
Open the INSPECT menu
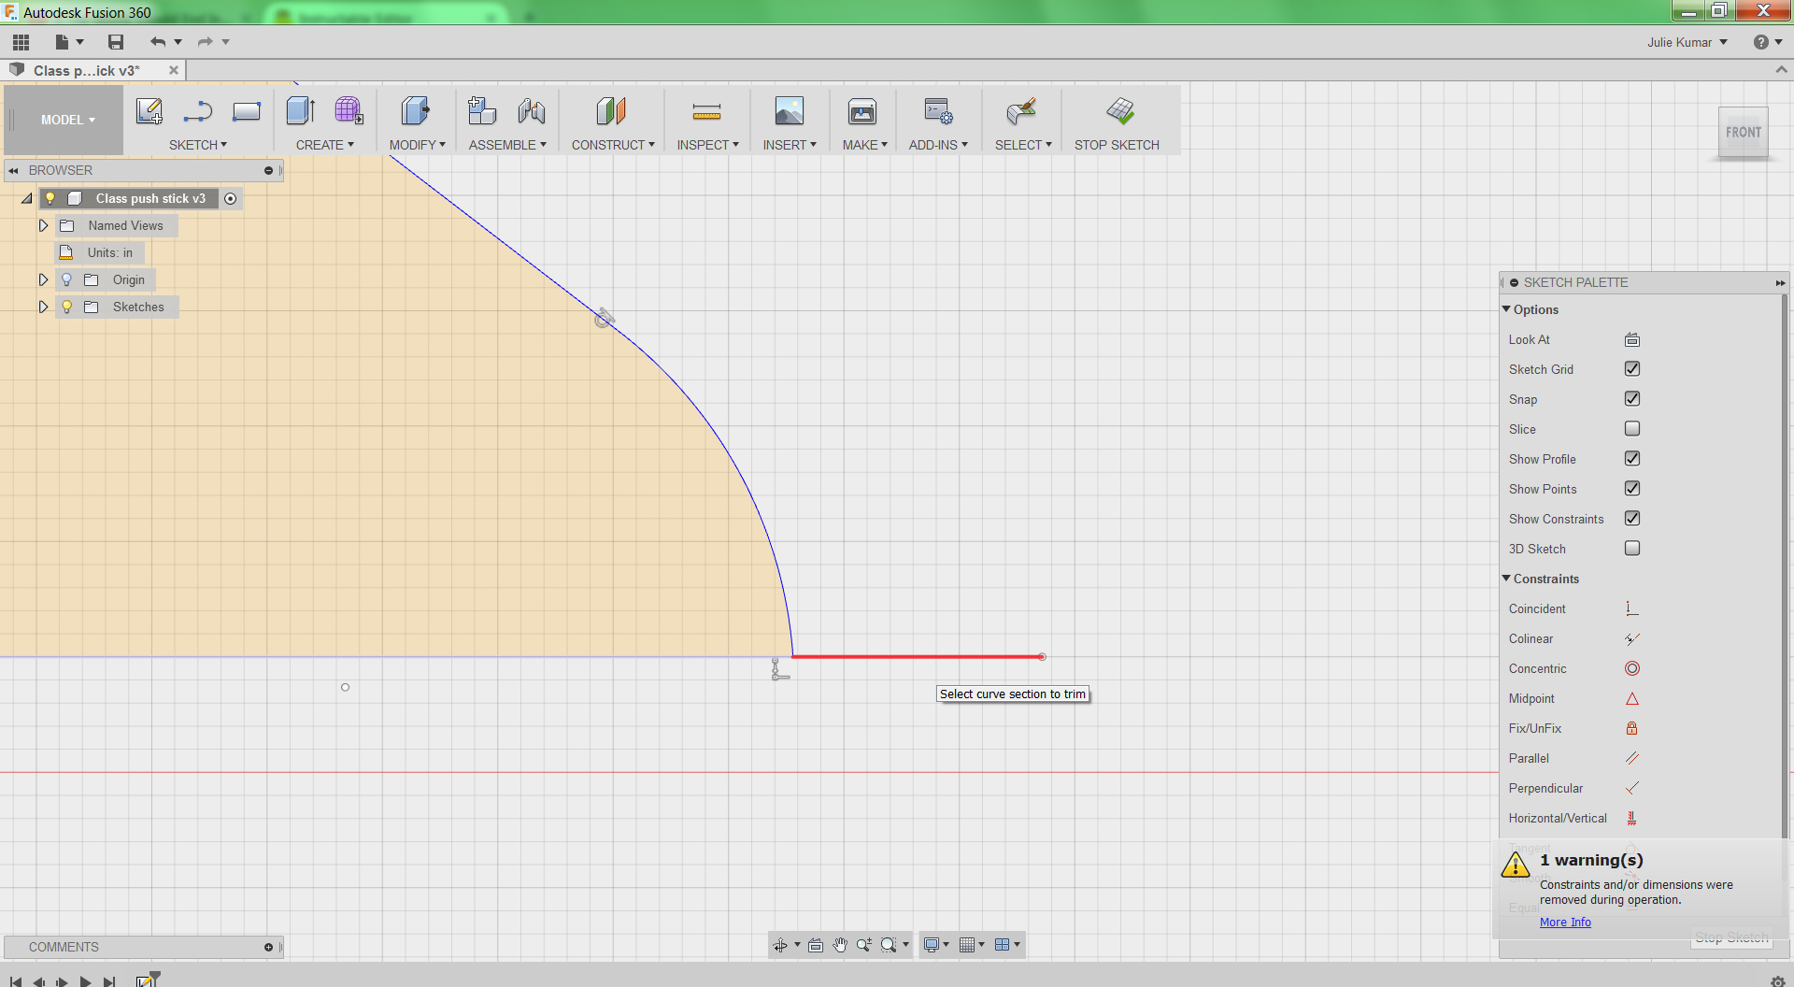(x=708, y=145)
